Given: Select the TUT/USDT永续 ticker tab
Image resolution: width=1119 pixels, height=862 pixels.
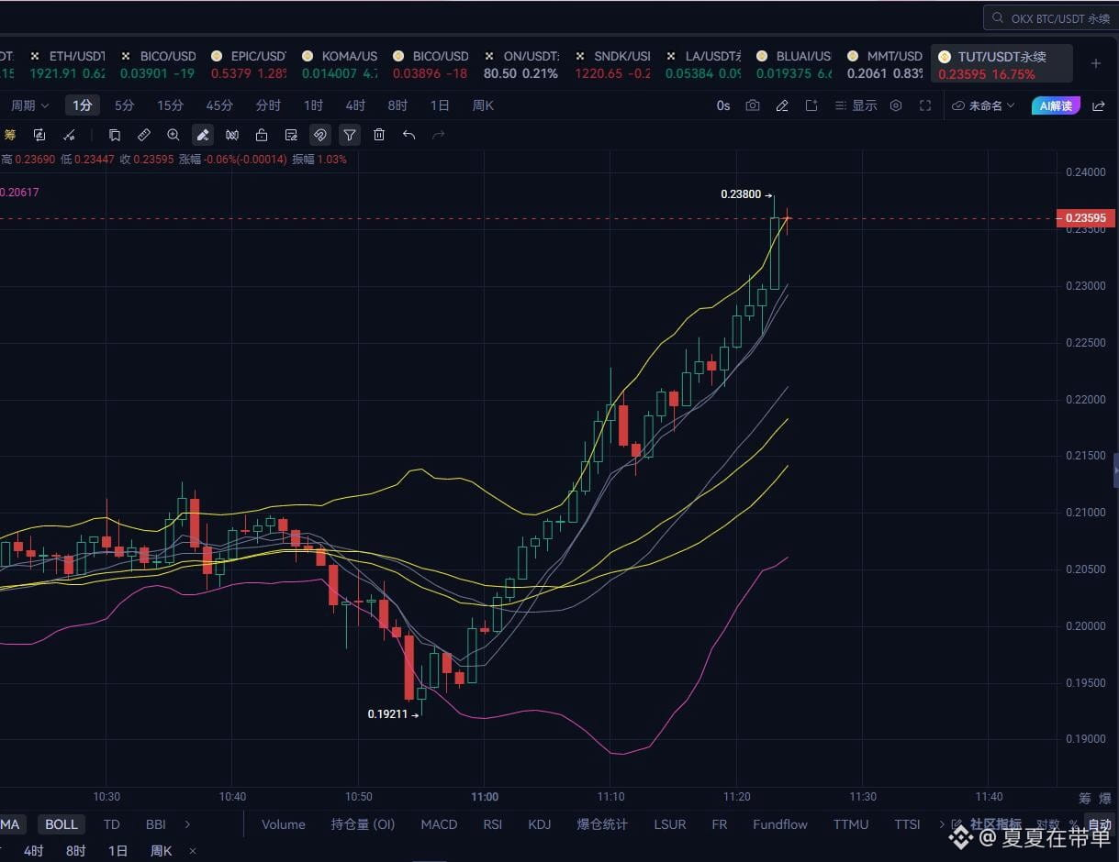Looking at the screenshot, I should click(1002, 64).
